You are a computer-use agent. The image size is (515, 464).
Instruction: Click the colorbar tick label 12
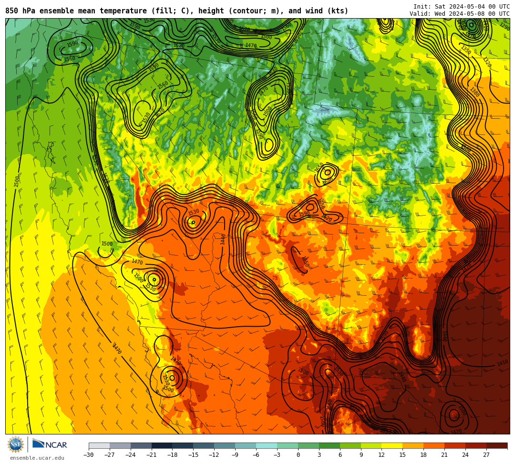pyautogui.click(x=381, y=455)
